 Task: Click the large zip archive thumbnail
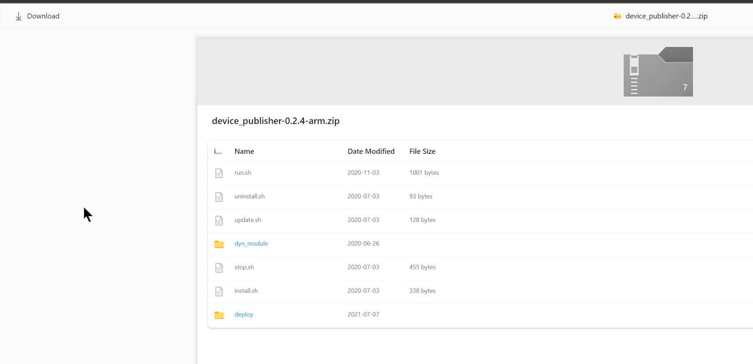click(x=658, y=71)
